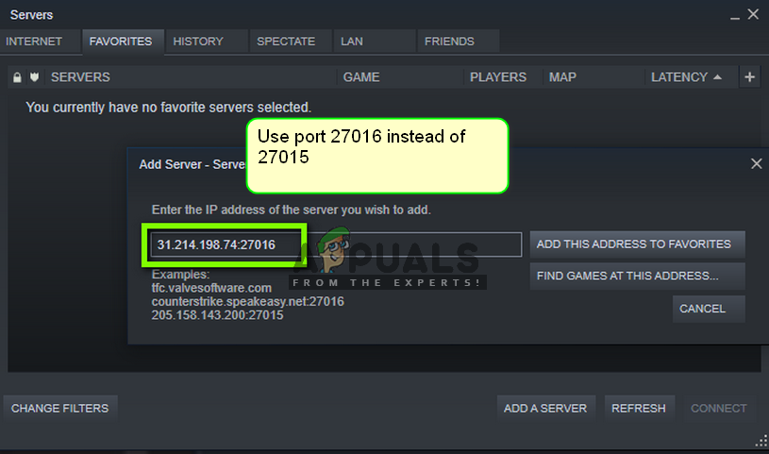
Task: Sort list by Players column
Action: click(x=503, y=77)
